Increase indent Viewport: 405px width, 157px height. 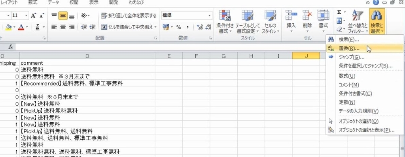(x=93, y=27)
